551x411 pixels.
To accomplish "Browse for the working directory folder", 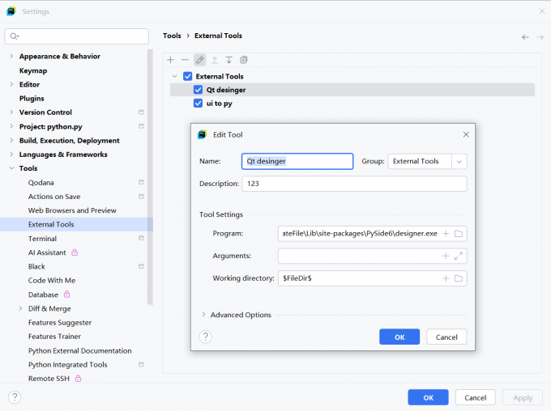I will 459,278.
